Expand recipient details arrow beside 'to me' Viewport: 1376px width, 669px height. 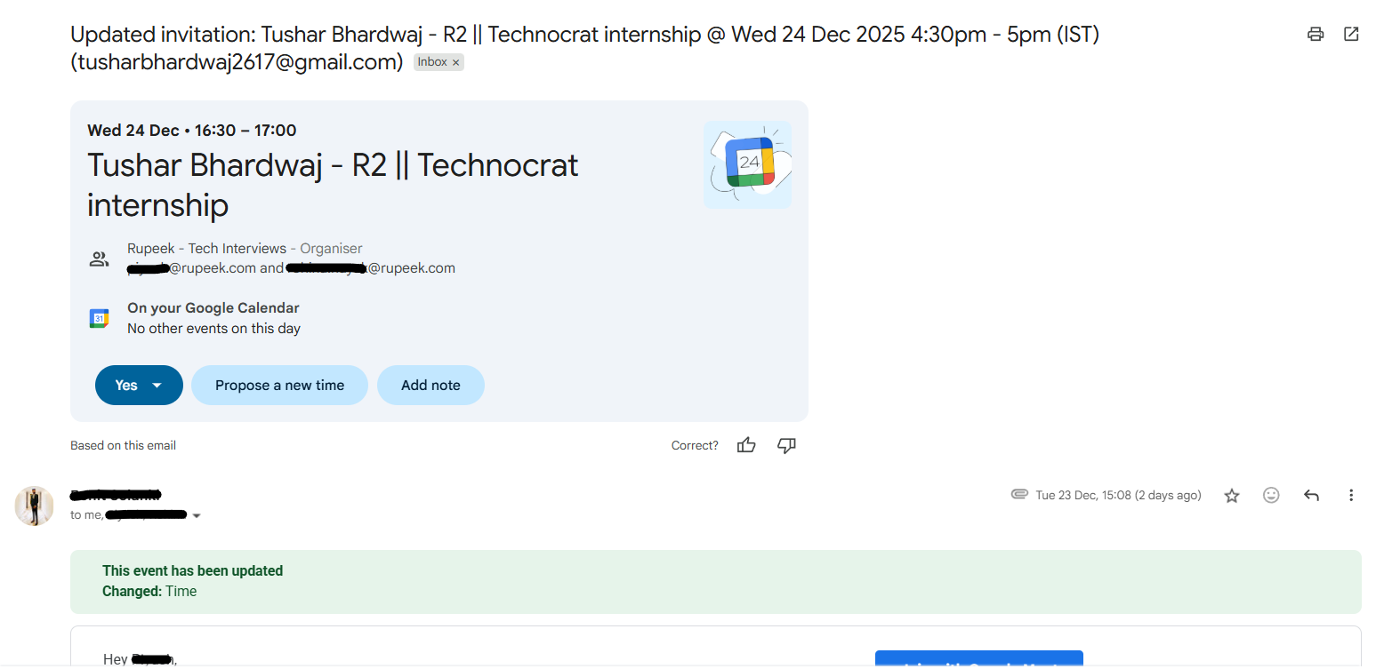tap(197, 516)
